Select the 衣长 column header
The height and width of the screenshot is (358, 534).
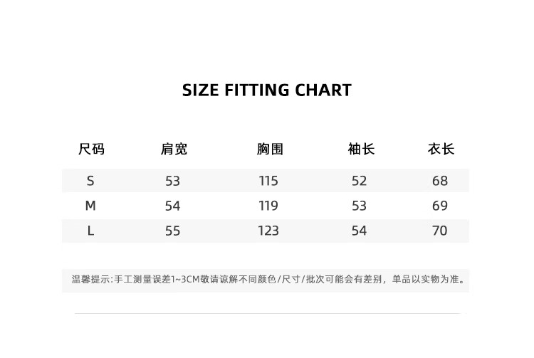(x=441, y=149)
